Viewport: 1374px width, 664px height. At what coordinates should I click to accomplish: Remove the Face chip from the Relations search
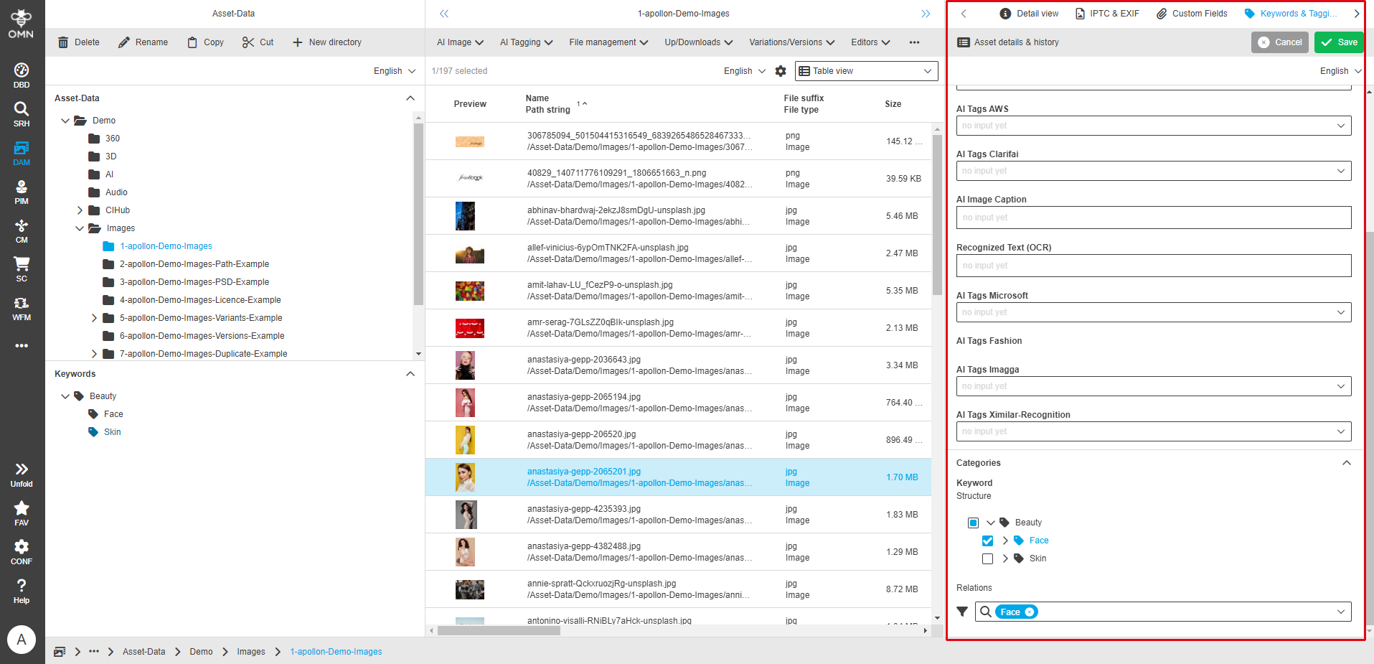pos(1029,611)
